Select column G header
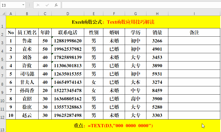Screen dimensions: 221x132 pos(136,14)
